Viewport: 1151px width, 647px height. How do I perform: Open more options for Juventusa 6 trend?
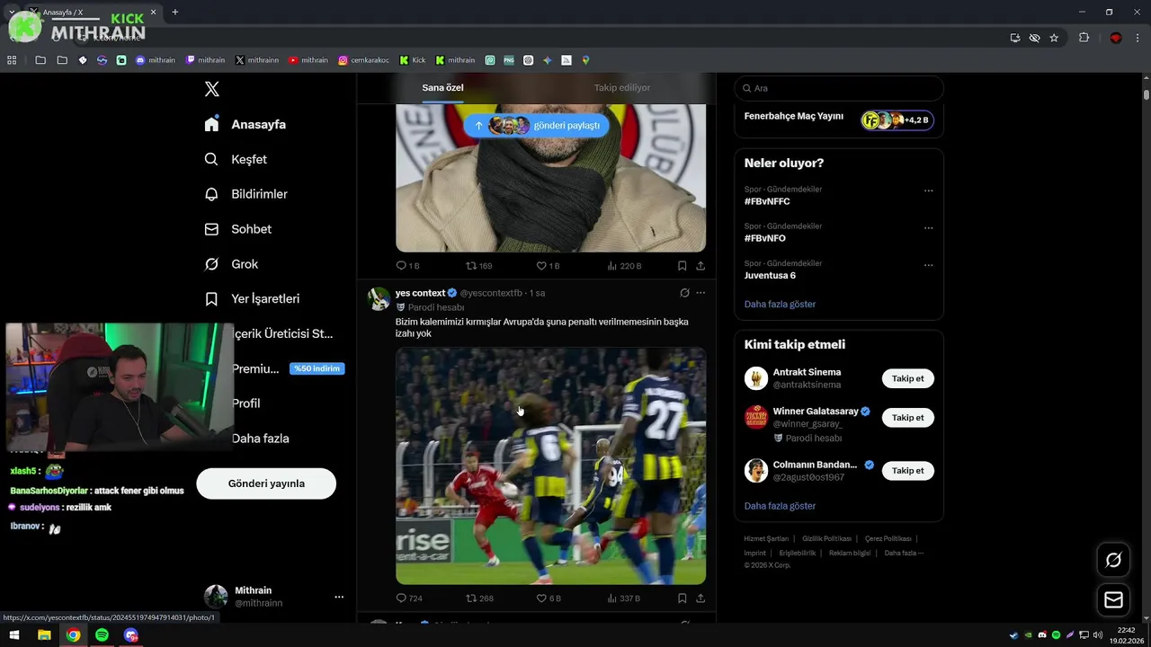(929, 265)
